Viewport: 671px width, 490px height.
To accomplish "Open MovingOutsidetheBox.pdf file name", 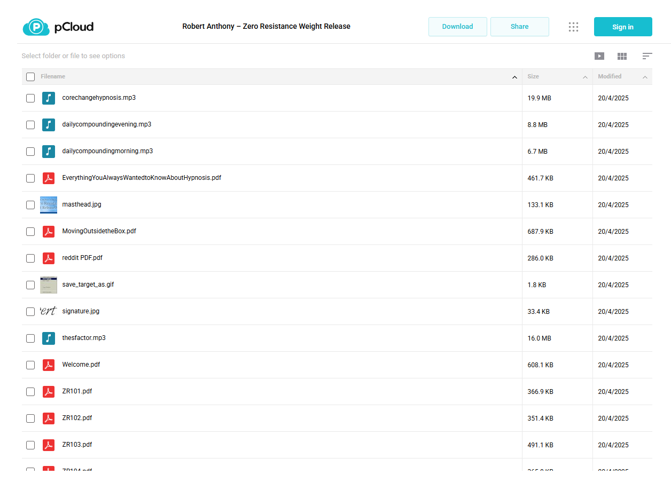I will tap(99, 231).
